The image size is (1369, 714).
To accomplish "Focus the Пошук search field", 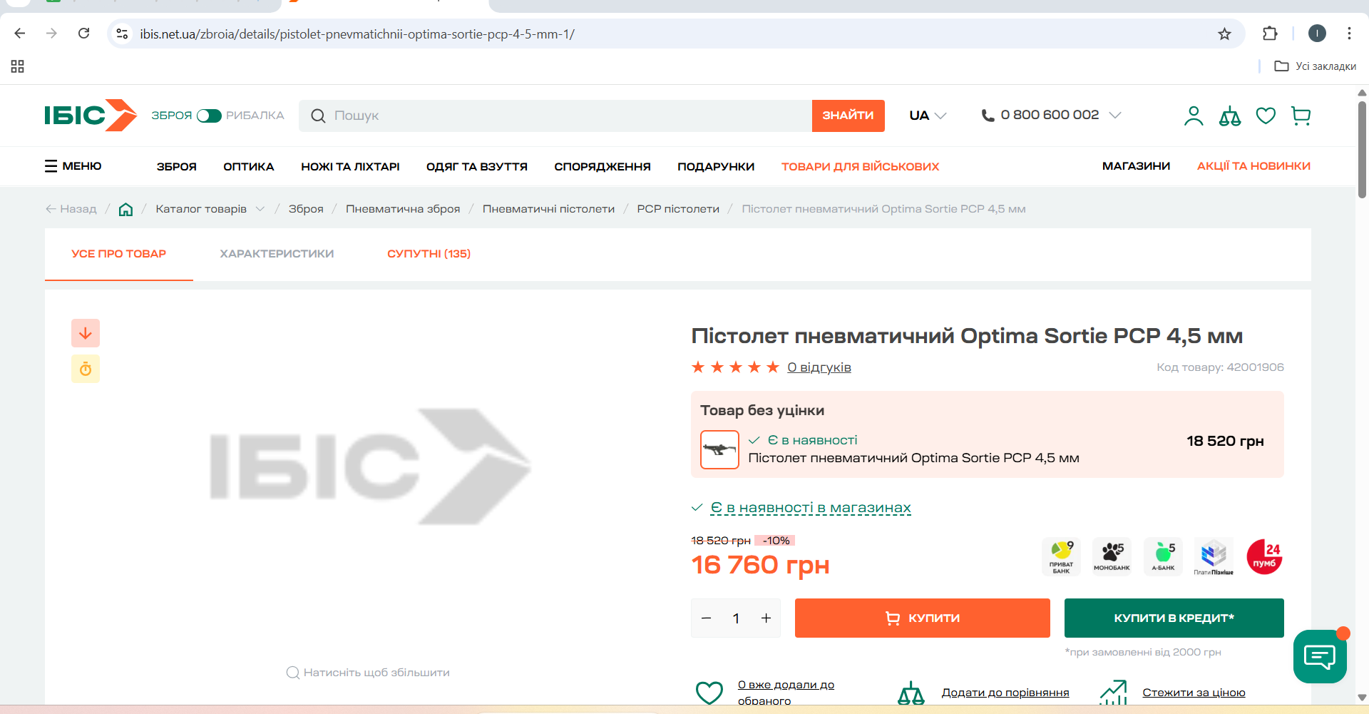I will pos(555,116).
